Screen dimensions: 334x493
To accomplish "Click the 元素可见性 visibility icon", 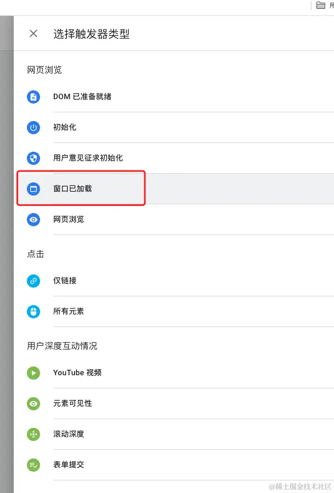I will (33, 404).
